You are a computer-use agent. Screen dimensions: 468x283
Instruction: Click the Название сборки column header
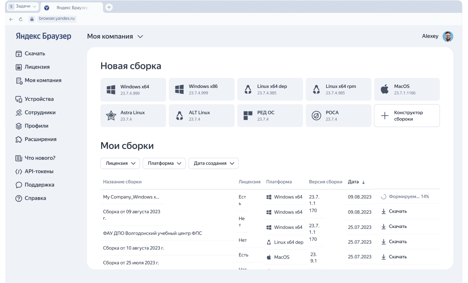(x=123, y=182)
